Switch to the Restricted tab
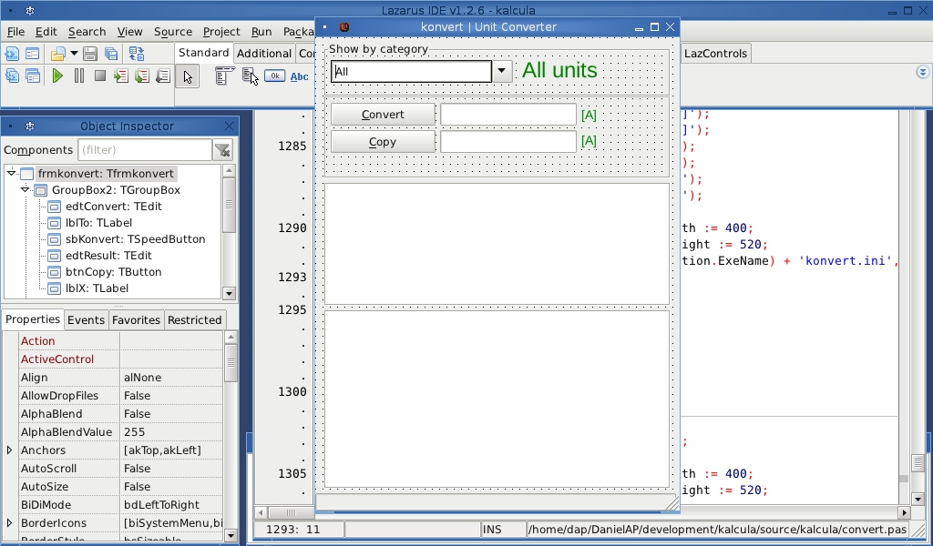 tap(195, 319)
